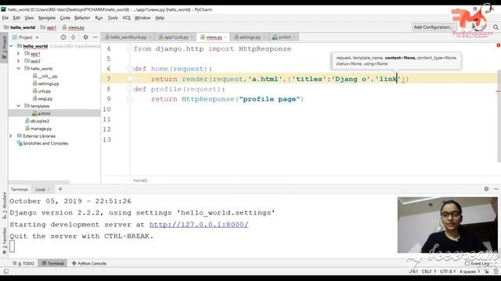The image size is (501, 281).
Task: Close the views.py editor tab
Action: 225,37
